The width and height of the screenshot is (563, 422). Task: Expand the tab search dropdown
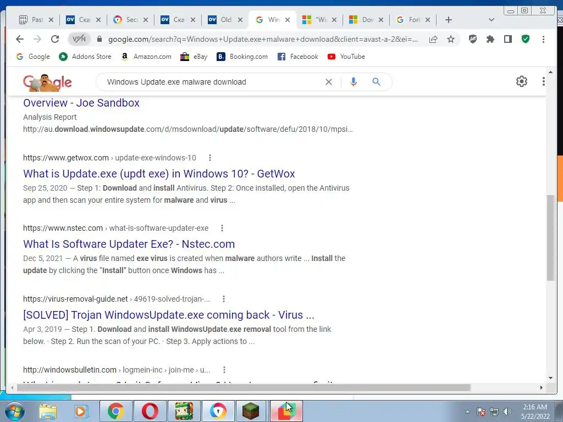492,20
